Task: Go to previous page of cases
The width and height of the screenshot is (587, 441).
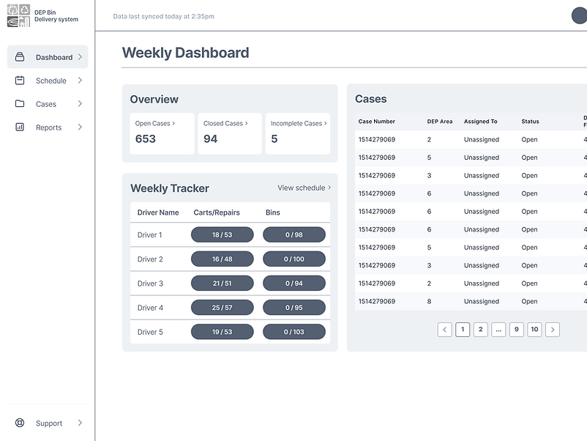Action: pyautogui.click(x=444, y=330)
